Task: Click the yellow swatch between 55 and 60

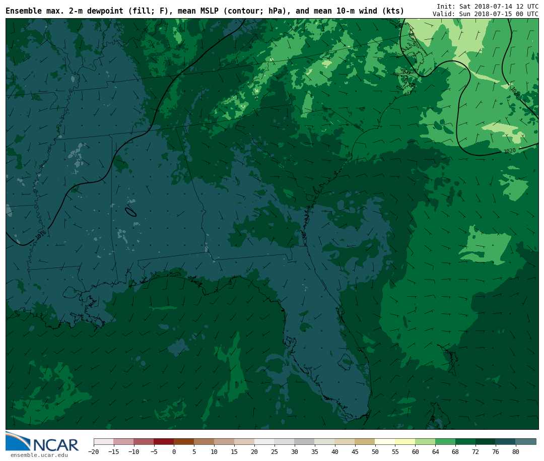Action: point(405,442)
